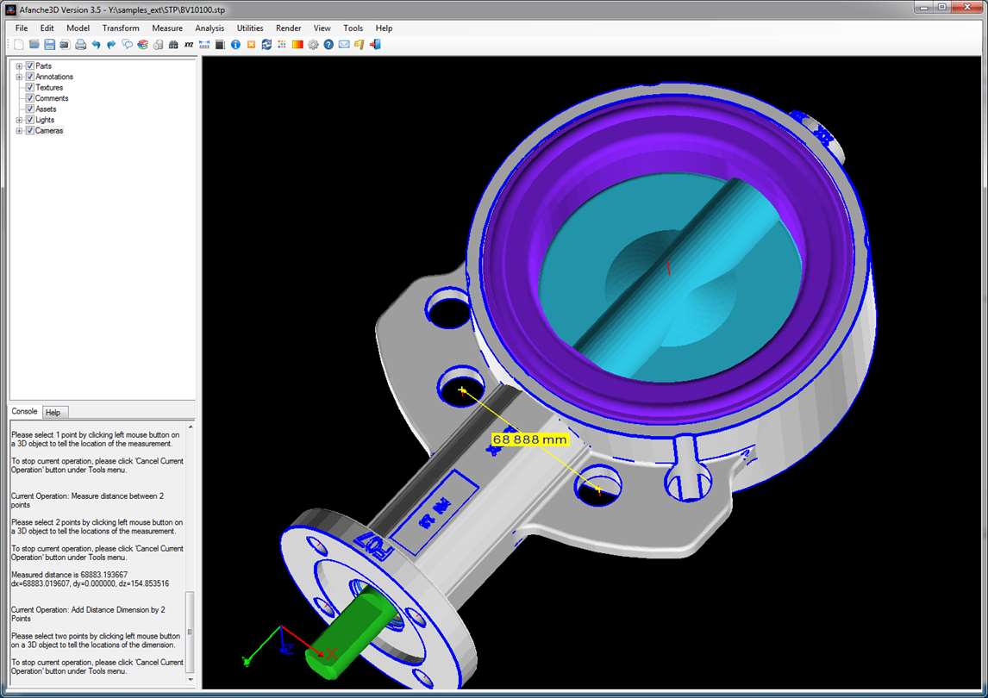Print the view with the printer icon
This screenshot has width=988, height=698.
pyautogui.click(x=81, y=44)
